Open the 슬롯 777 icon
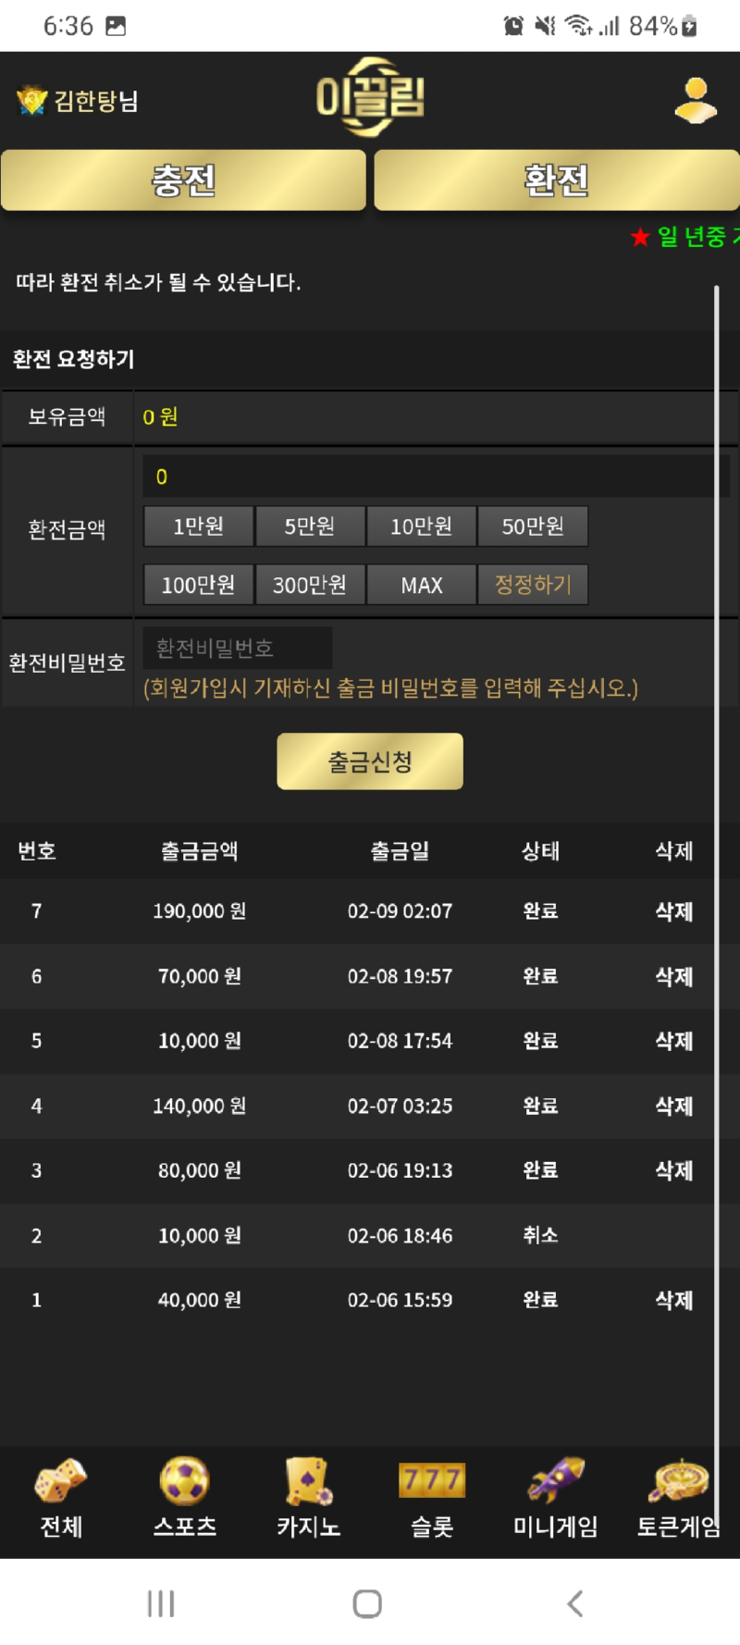 point(432,1480)
